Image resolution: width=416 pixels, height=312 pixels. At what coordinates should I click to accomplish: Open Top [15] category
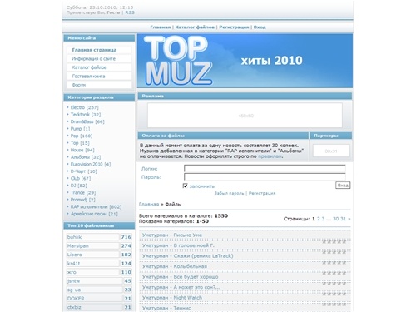click(x=80, y=143)
